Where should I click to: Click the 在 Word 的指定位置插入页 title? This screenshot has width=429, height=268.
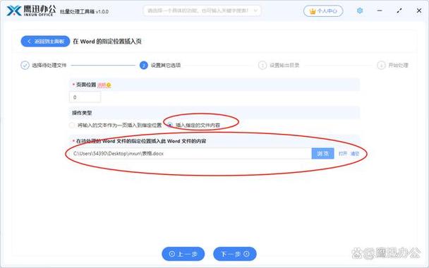(107, 42)
